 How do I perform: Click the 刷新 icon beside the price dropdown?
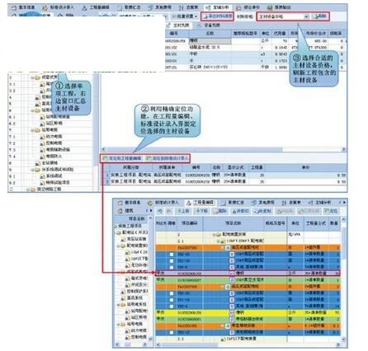319,16
